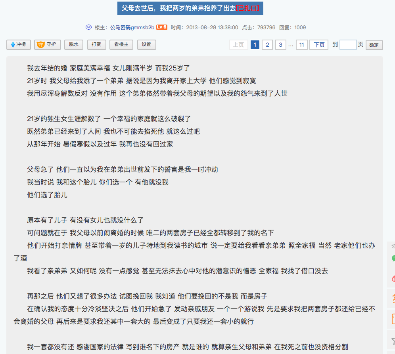Click the page number input field
The width and height of the screenshot is (395, 354).
[x=348, y=45]
